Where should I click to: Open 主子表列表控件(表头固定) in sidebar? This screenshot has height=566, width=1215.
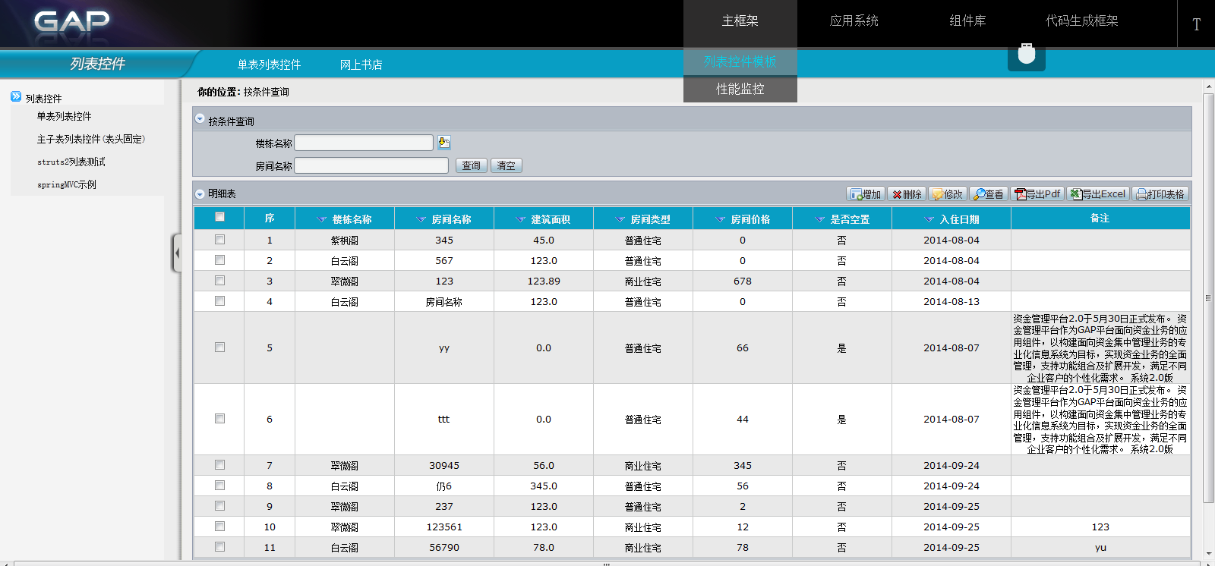tap(90, 139)
